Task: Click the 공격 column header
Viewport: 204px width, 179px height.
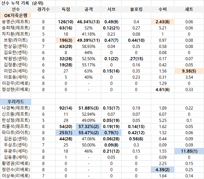Action: pos(89,9)
